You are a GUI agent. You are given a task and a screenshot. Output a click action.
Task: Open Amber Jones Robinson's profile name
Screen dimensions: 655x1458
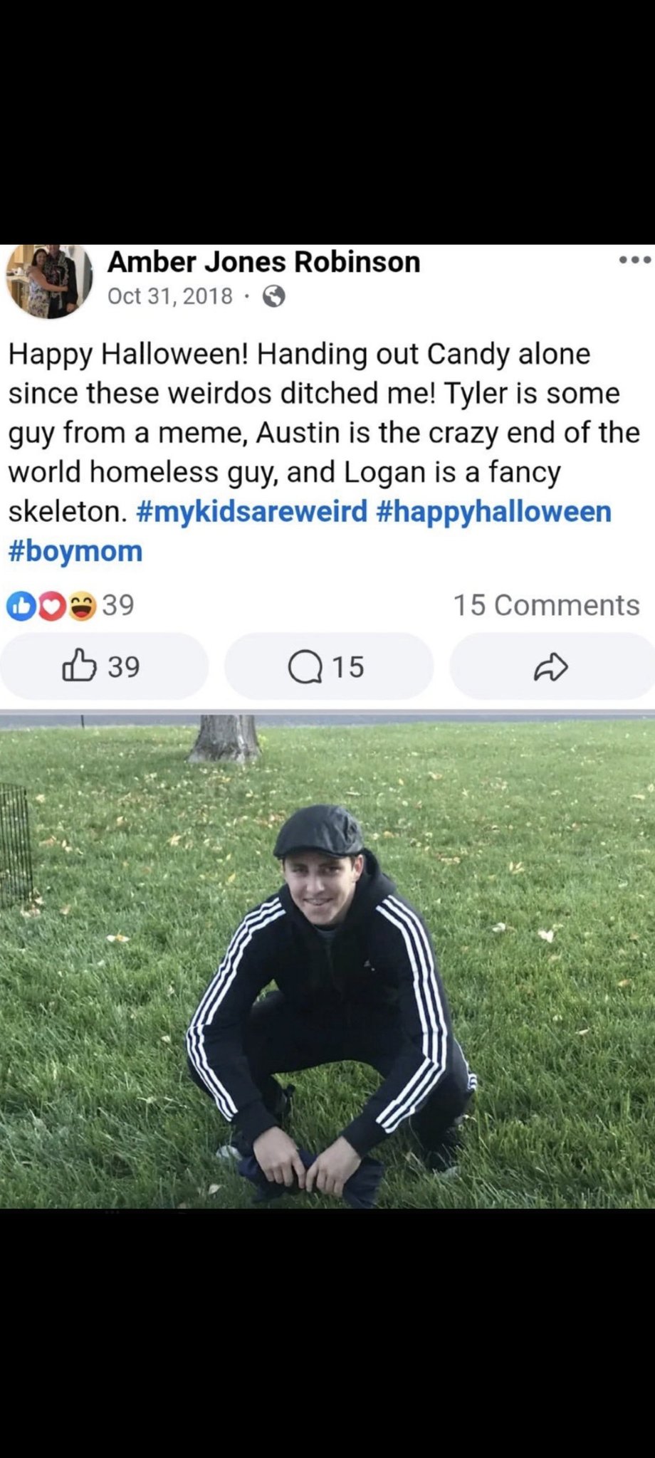coord(263,262)
